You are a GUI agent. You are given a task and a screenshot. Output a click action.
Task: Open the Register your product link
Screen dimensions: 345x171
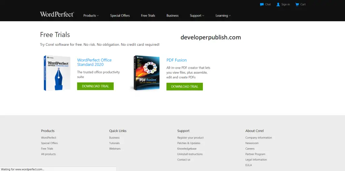(191, 138)
